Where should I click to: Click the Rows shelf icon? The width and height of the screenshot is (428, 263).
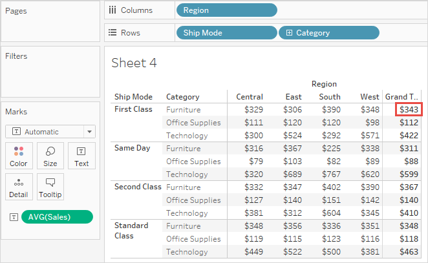click(x=112, y=33)
